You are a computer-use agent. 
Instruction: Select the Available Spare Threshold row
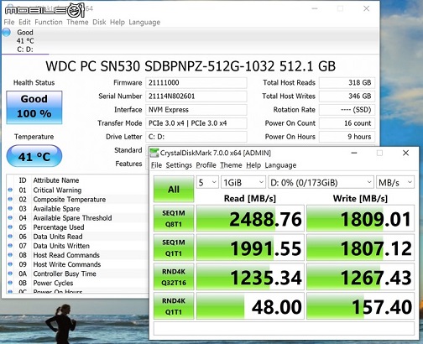(x=77, y=218)
